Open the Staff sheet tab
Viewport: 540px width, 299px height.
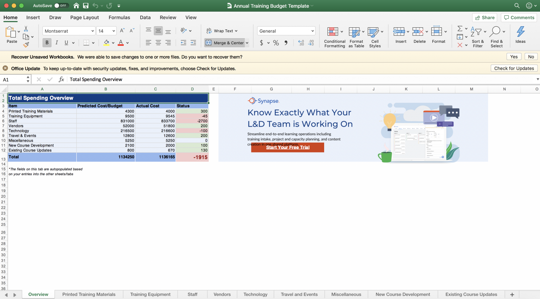[x=192, y=294]
